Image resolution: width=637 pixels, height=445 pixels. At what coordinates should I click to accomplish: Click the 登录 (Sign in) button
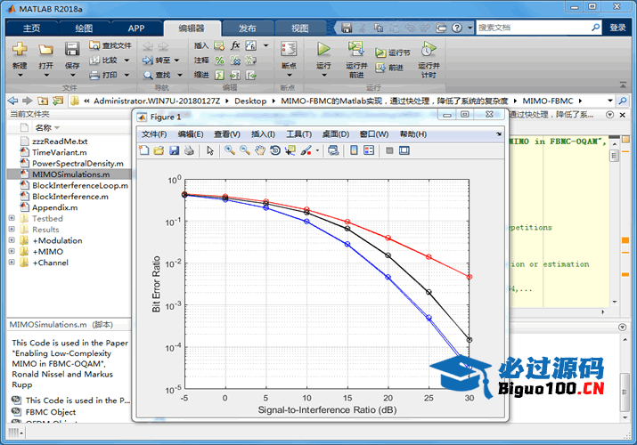pos(618,28)
